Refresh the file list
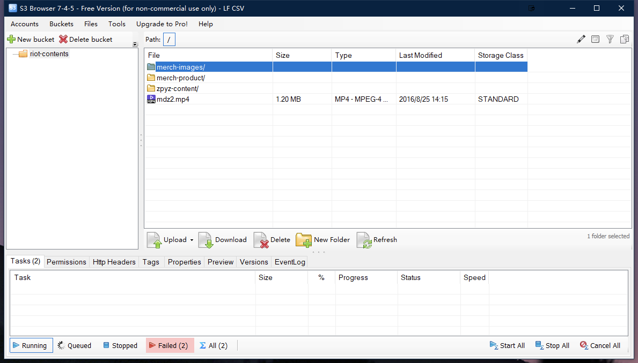This screenshot has height=363, width=638. pyautogui.click(x=377, y=240)
